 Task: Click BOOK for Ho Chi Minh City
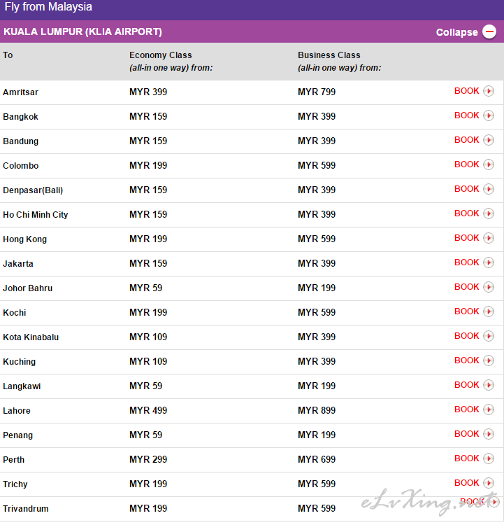(x=466, y=213)
